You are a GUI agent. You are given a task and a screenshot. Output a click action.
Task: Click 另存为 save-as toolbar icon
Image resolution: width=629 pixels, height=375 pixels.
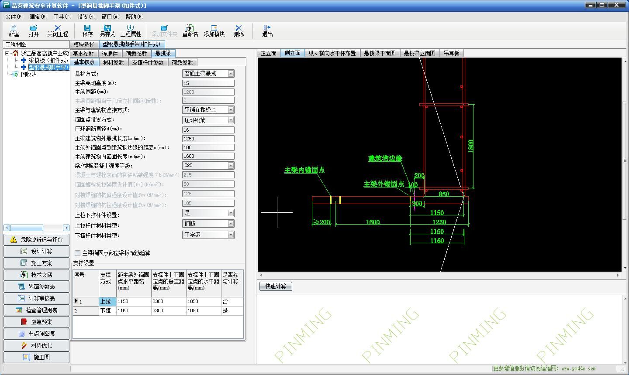(107, 31)
